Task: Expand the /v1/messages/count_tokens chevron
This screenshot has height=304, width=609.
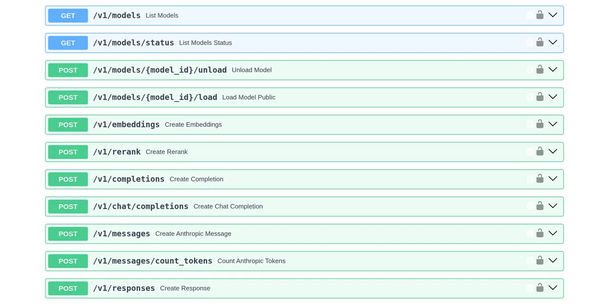Action: (552, 261)
